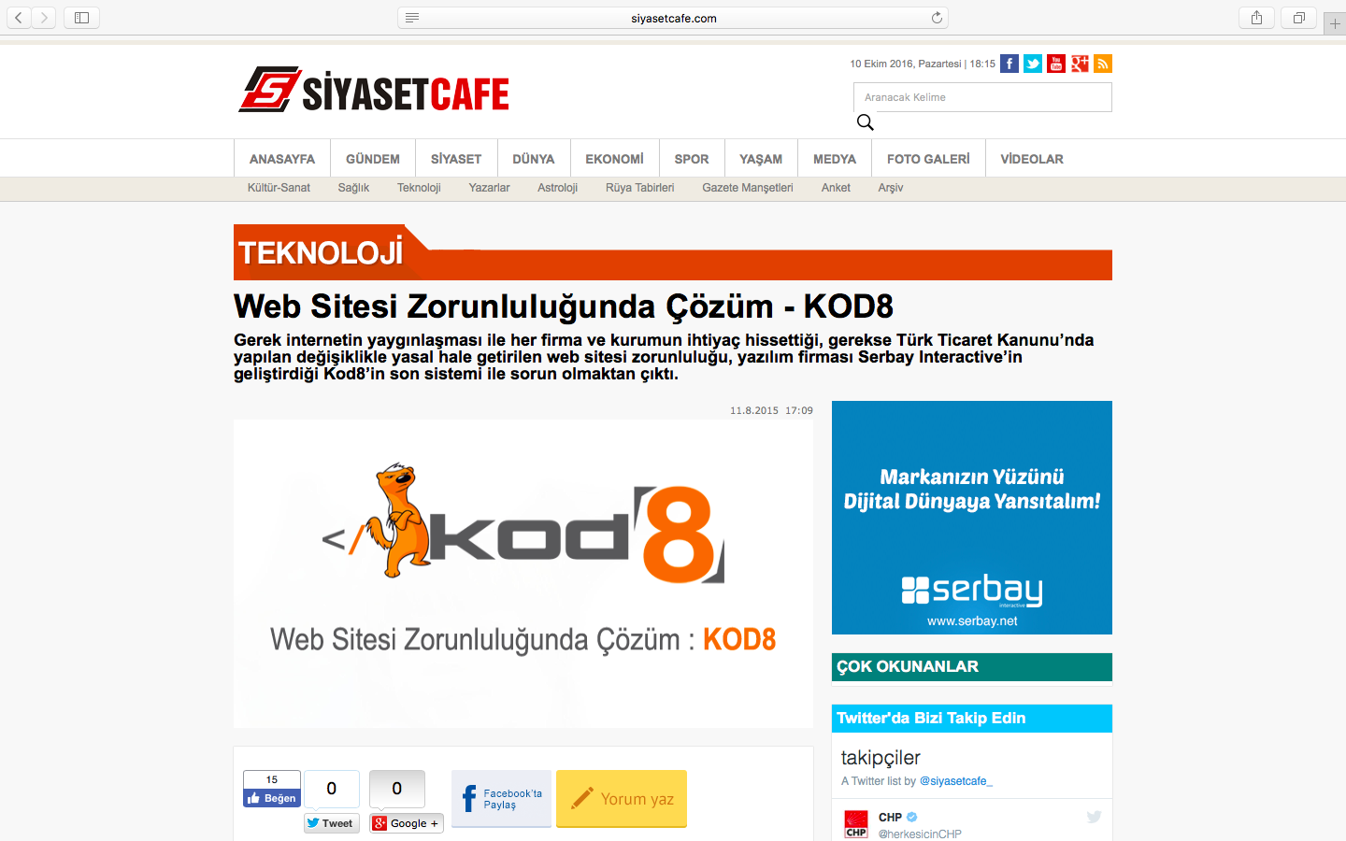Click the Kod8 article image
Screen dimensions: 1346x841
(x=523, y=574)
